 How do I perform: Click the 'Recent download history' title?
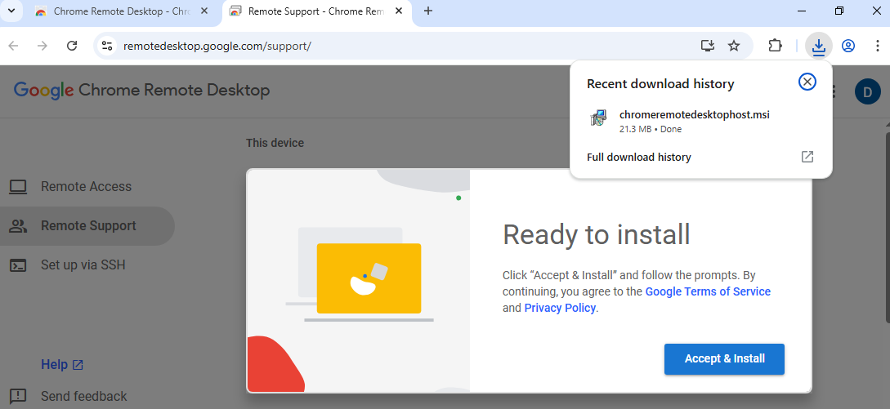click(660, 84)
